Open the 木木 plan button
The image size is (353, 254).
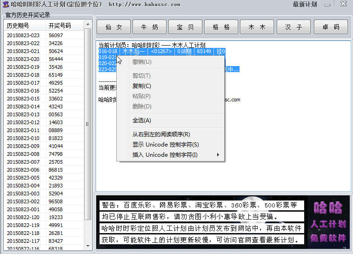[257, 27]
